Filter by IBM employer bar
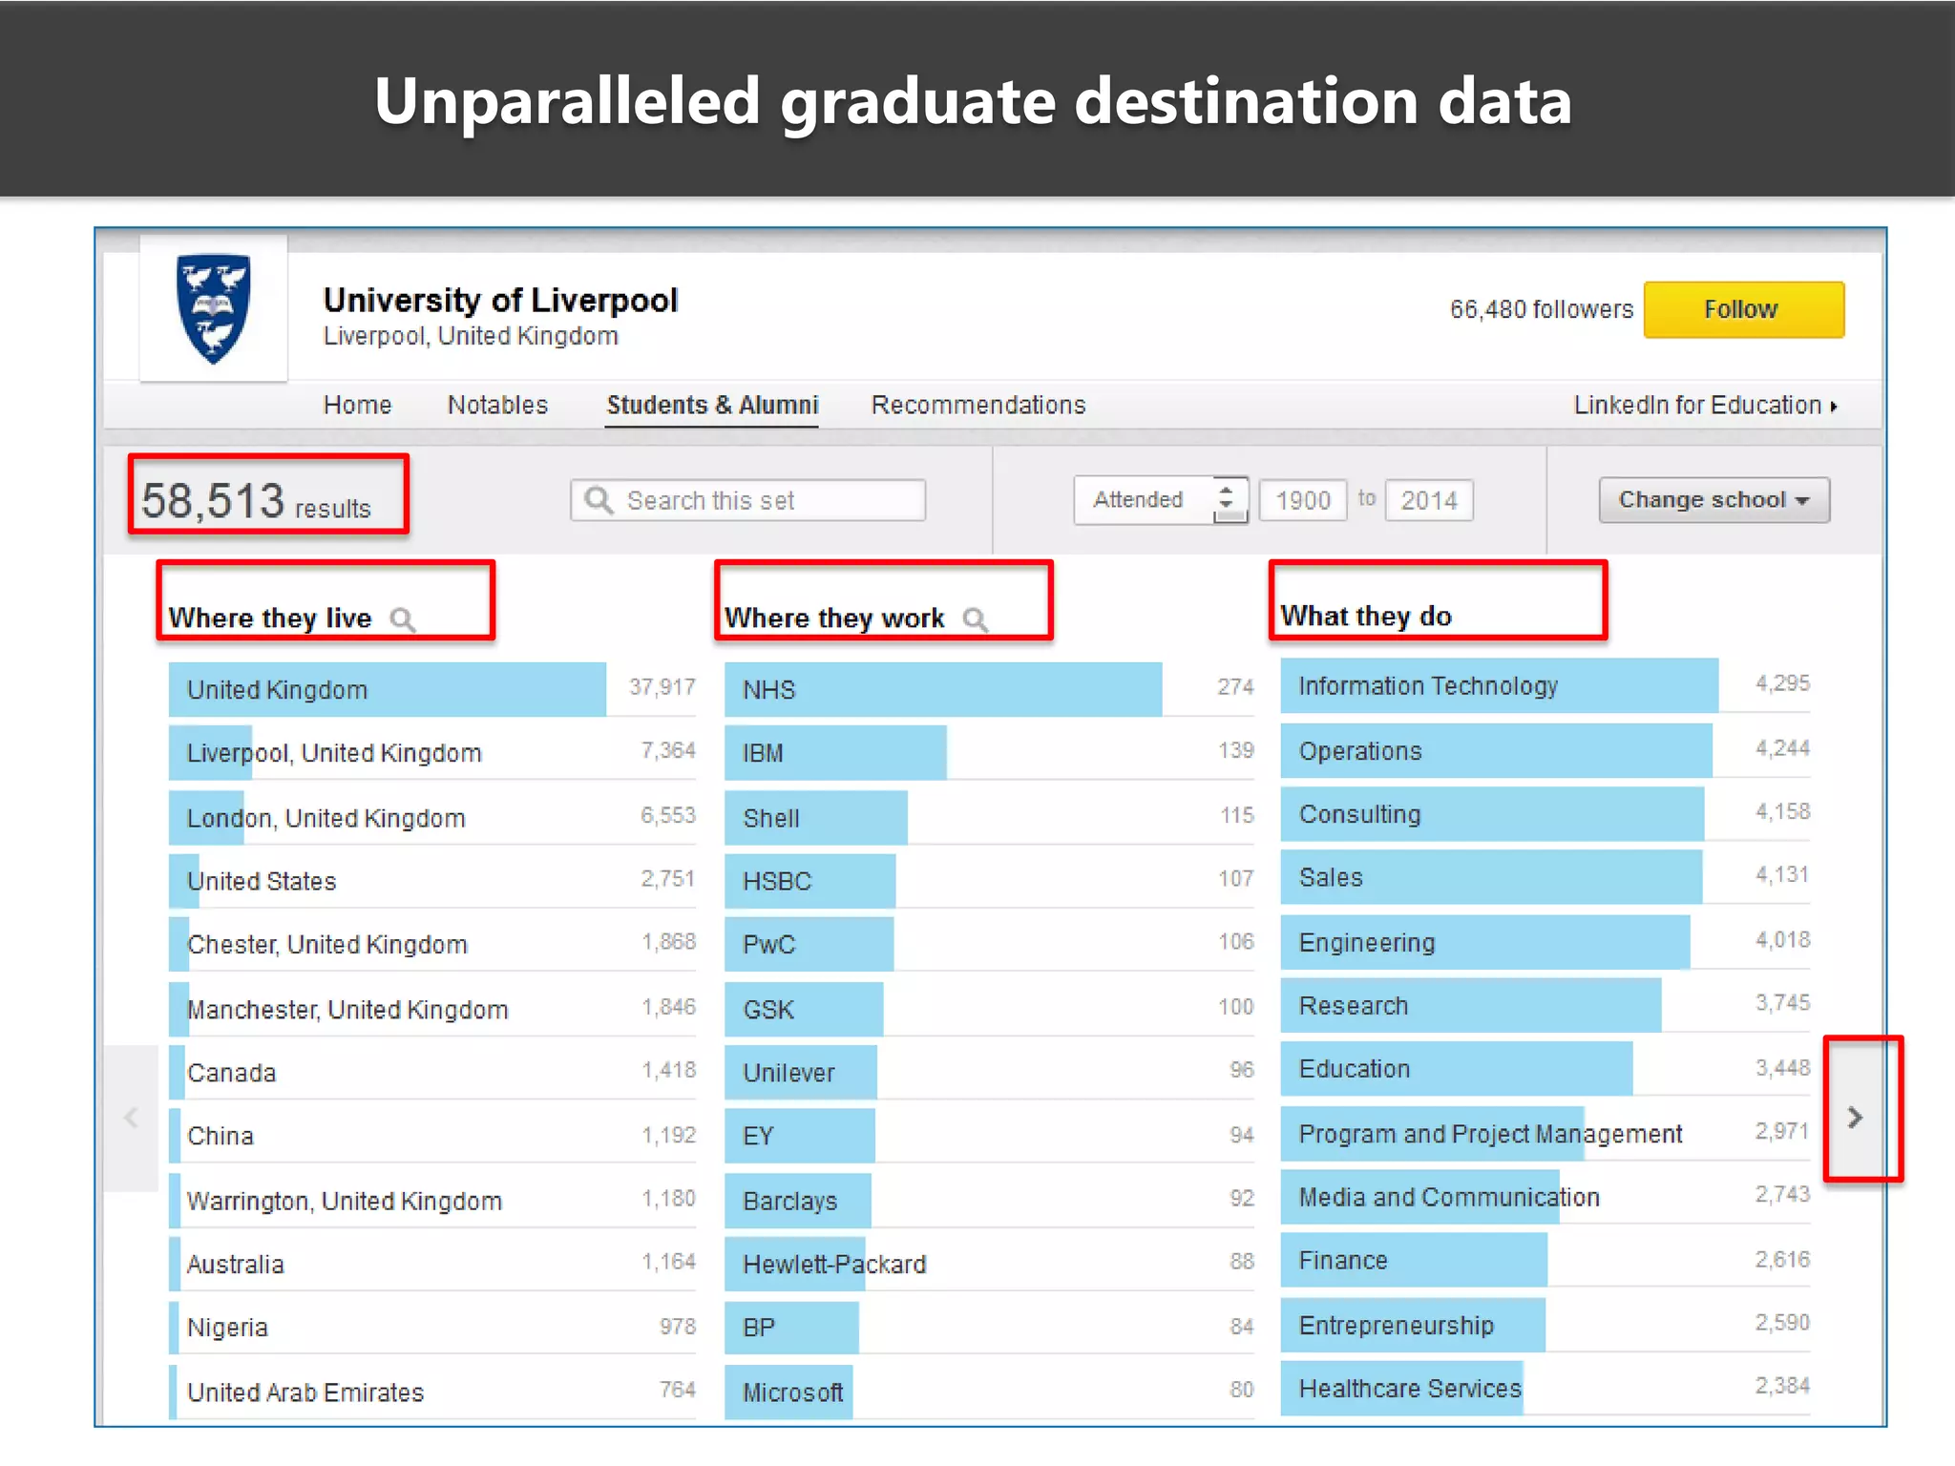1955x1466 pixels. 990,753
